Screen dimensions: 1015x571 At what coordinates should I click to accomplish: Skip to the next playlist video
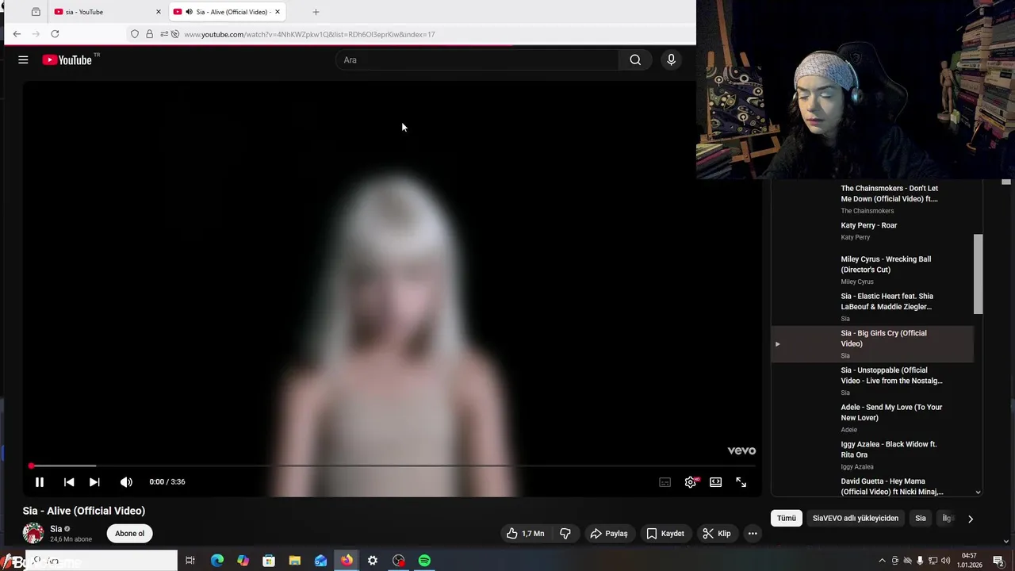[x=94, y=481]
